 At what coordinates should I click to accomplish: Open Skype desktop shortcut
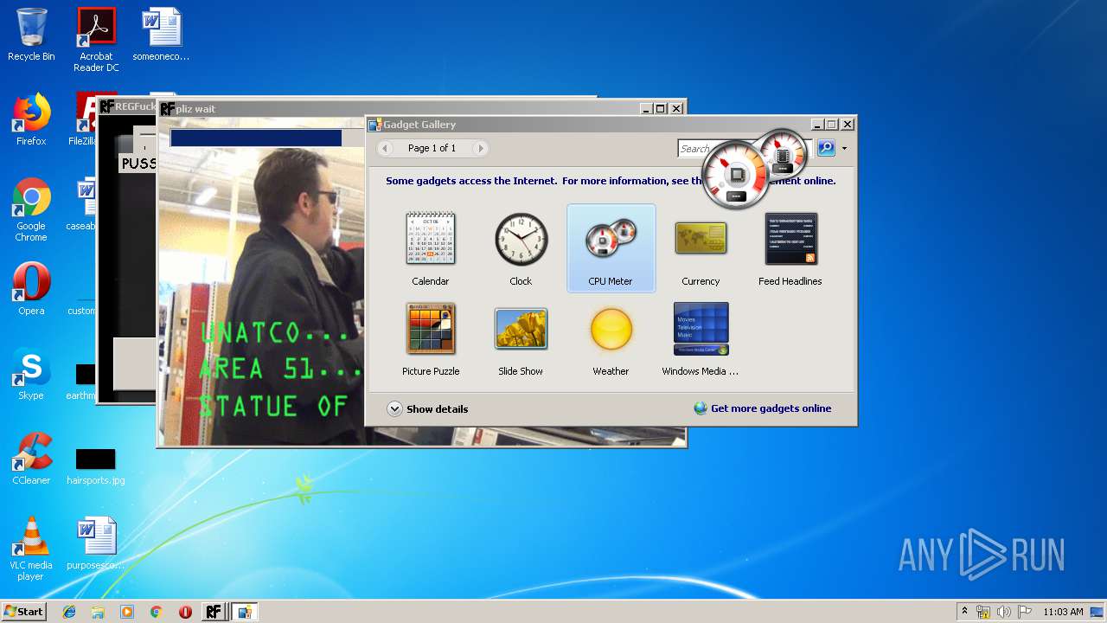31,374
